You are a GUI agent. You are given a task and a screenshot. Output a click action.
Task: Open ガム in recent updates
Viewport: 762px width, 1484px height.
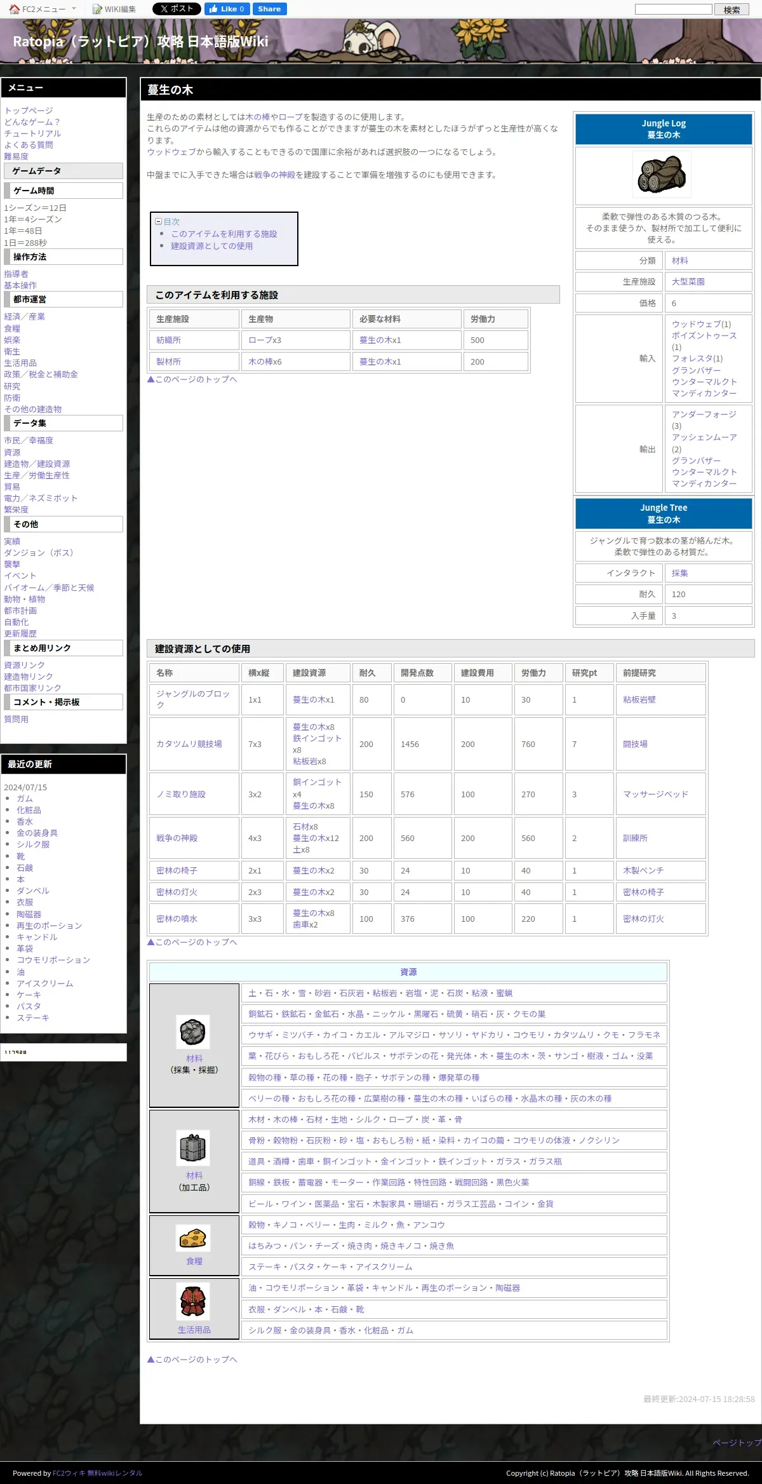click(25, 799)
